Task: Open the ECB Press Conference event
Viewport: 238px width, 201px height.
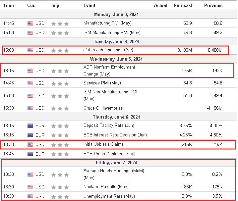Action: pos(105,154)
